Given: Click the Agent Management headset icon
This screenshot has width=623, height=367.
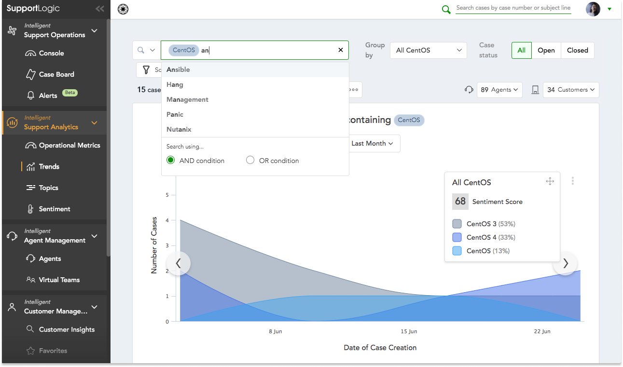Looking at the screenshot, I should tap(12, 236).
